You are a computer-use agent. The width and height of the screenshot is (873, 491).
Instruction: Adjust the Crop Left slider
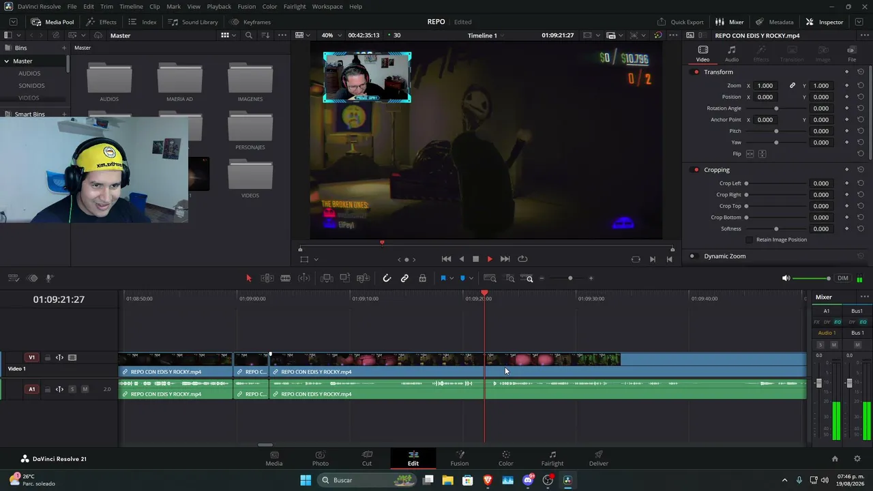click(776, 183)
